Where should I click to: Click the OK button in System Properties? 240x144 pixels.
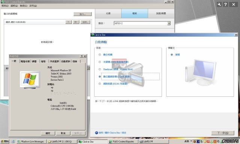pyautogui.click(x=48, y=133)
